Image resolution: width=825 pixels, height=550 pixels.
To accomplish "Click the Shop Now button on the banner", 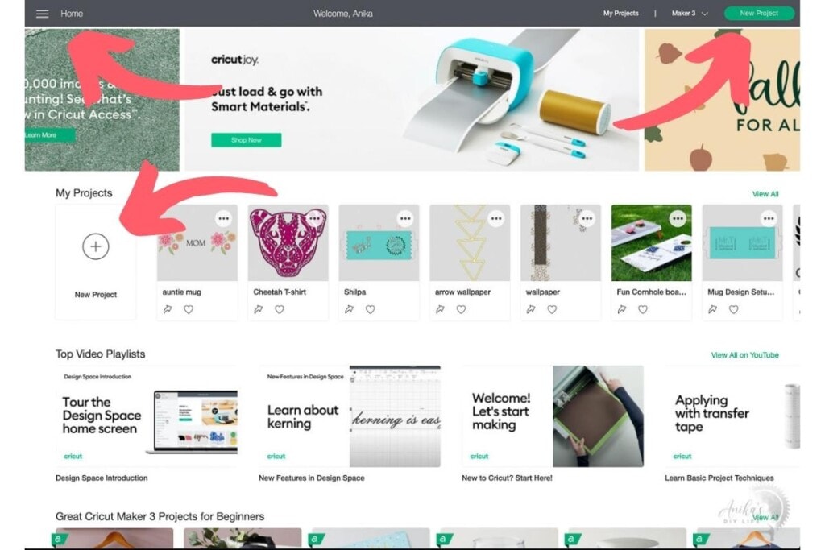I will (247, 140).
